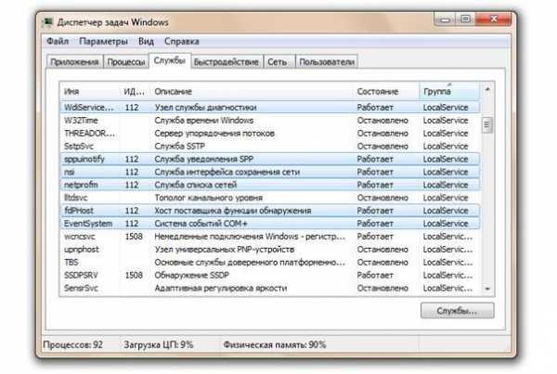The width and height of the screenshot is (557, 374).
Task: Maximize the Task Manager window
Action: pos(466,19)
